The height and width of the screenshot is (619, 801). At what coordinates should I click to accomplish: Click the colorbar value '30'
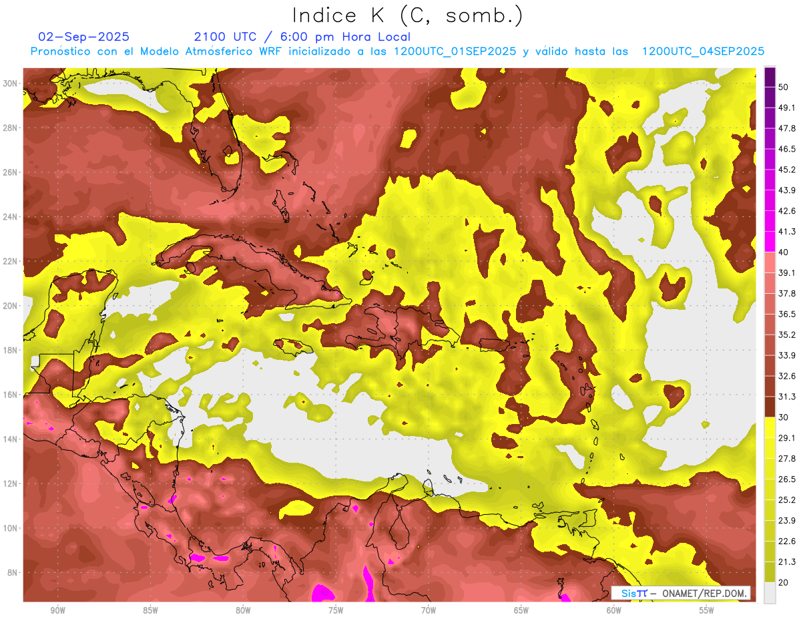point(784,418)
